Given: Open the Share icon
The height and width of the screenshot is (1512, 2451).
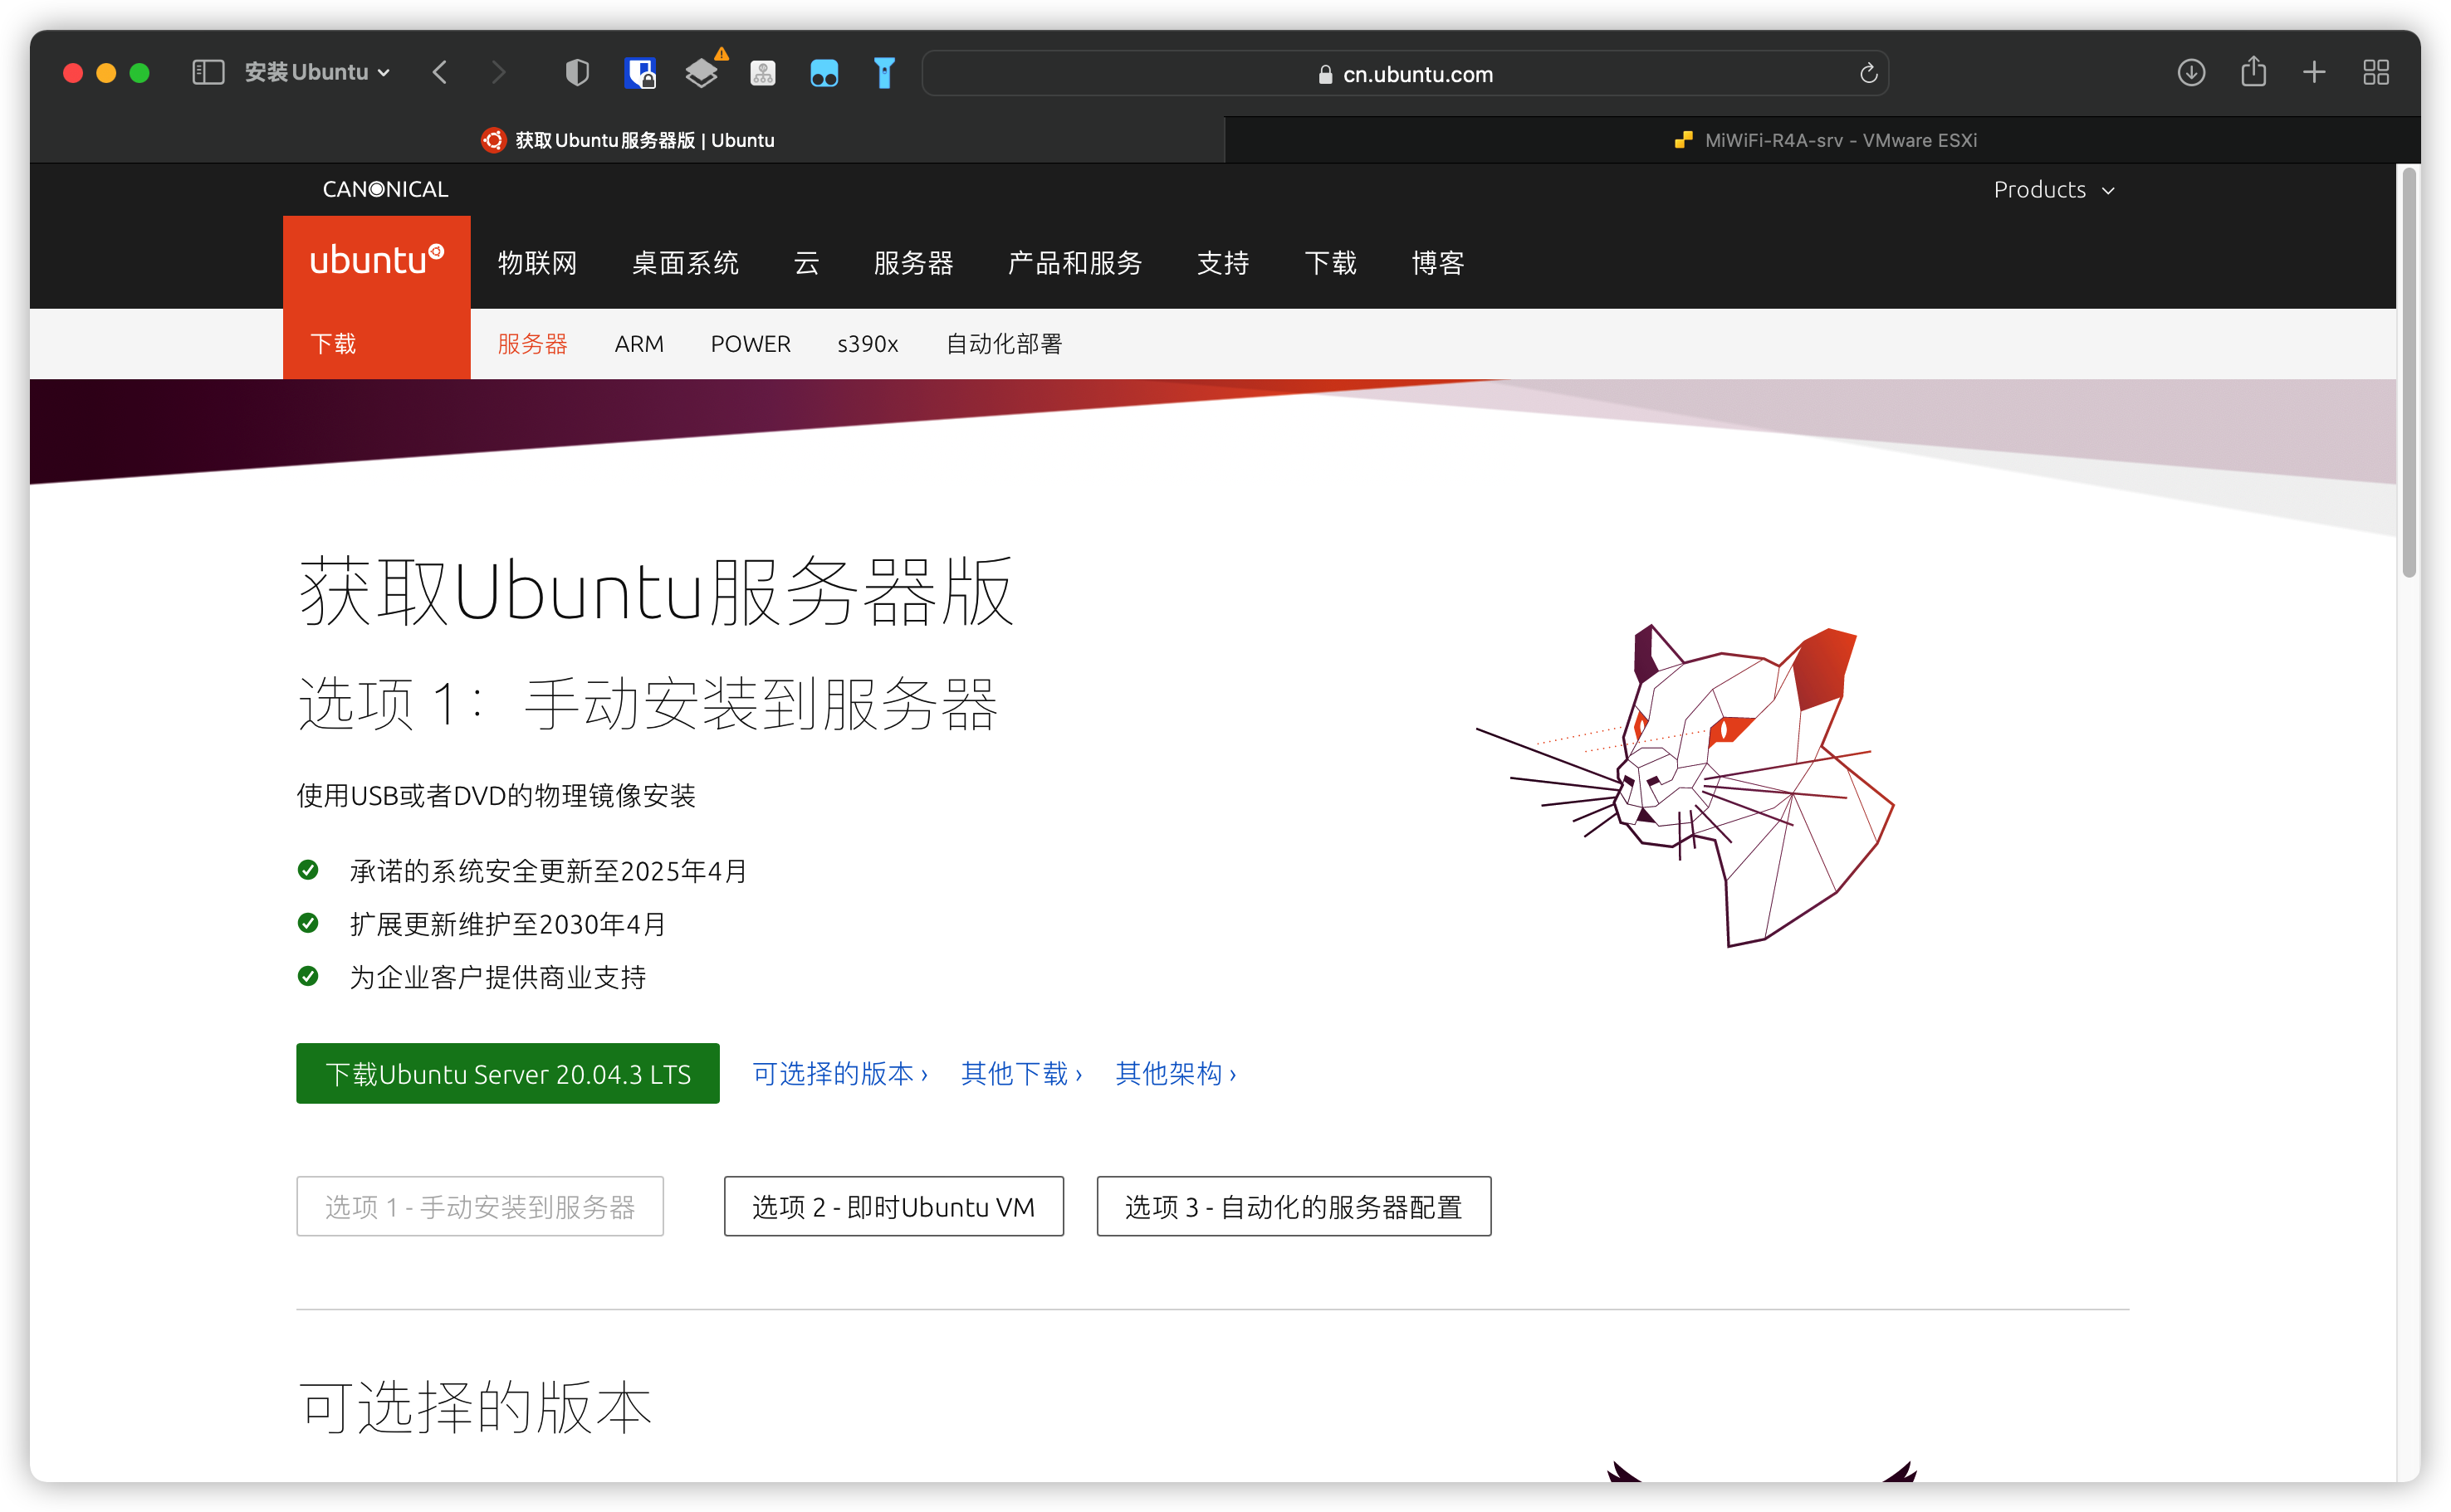Looking at the screenshot, I should point(2253,72).
